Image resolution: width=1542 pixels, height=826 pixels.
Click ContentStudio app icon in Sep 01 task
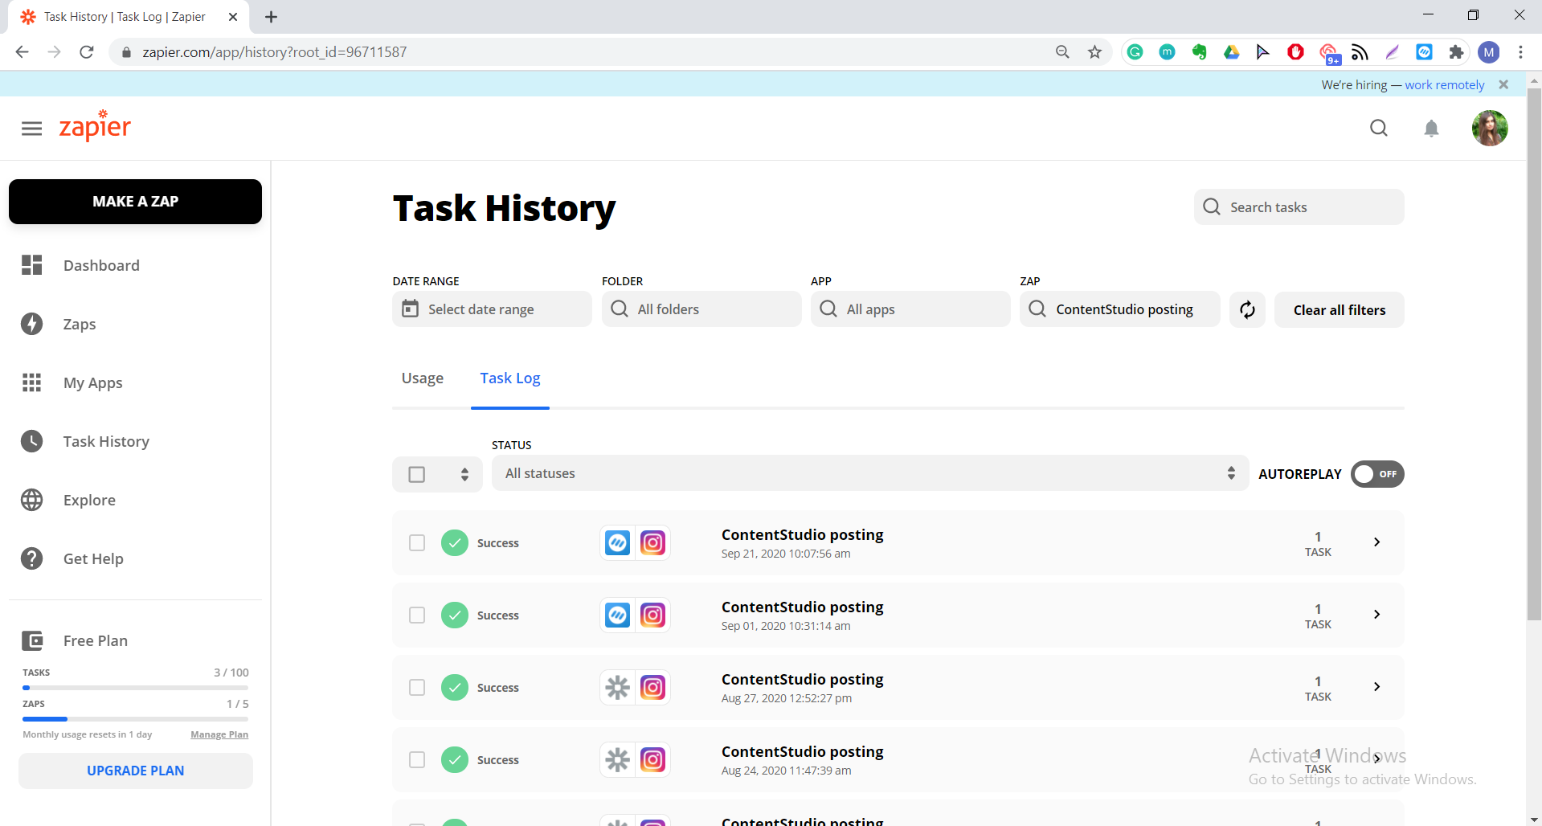coord(617,615)
